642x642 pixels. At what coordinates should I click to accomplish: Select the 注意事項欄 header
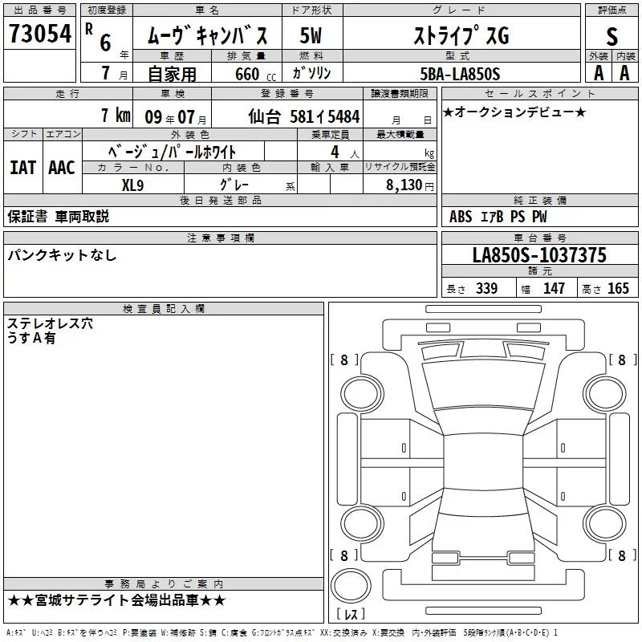(x=220, y=238)
